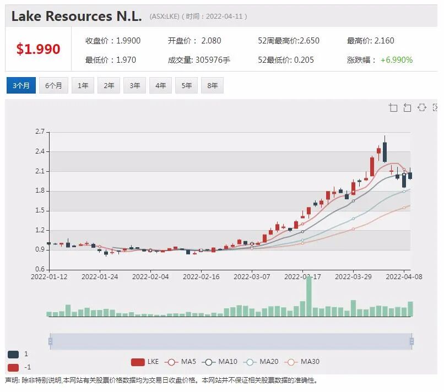Click the horizontal brush selection icon
Image resolution: width=444 pixels, height=392 pixels.
422,107
